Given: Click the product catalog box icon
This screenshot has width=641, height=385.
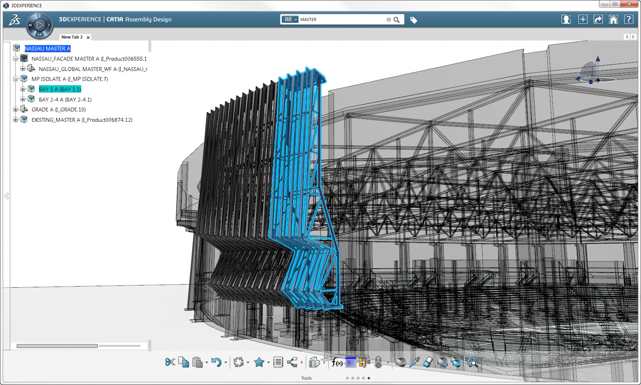Looking at the screenshot, I should [315, 363].
